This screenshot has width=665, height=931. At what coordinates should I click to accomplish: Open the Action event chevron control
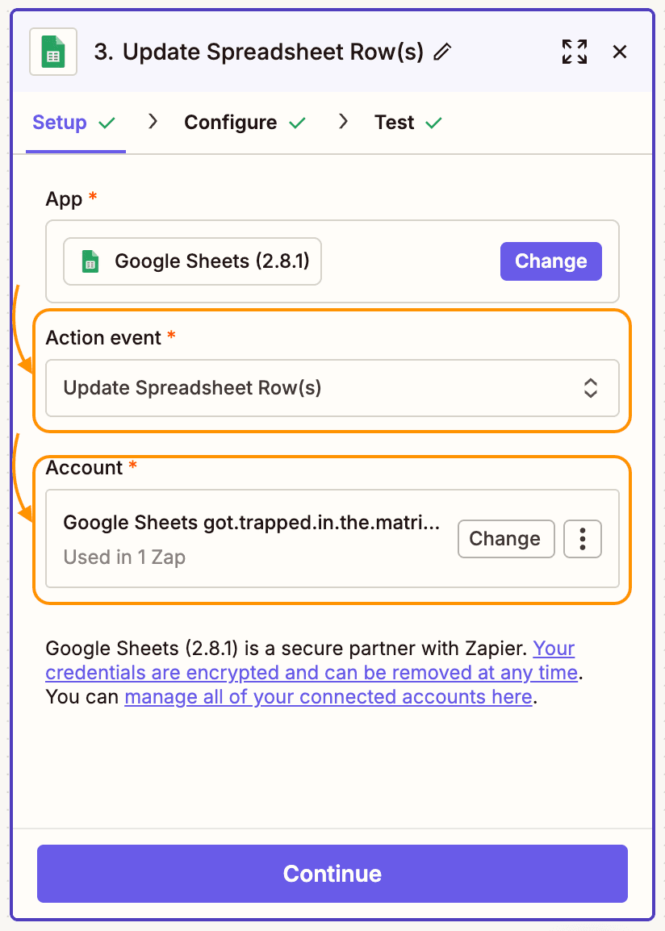[591, 388]
